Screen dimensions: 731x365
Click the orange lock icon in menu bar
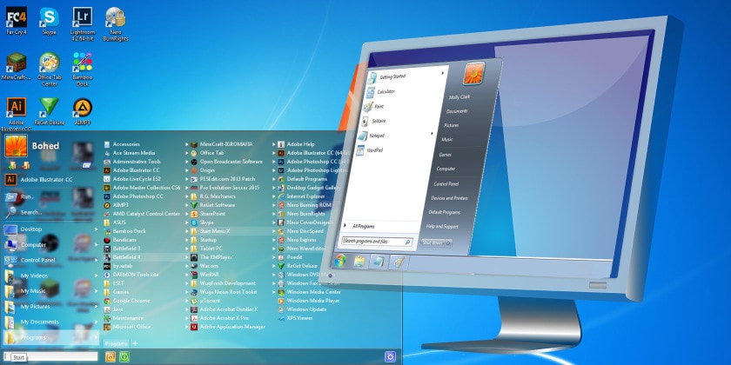coord(110,356)
